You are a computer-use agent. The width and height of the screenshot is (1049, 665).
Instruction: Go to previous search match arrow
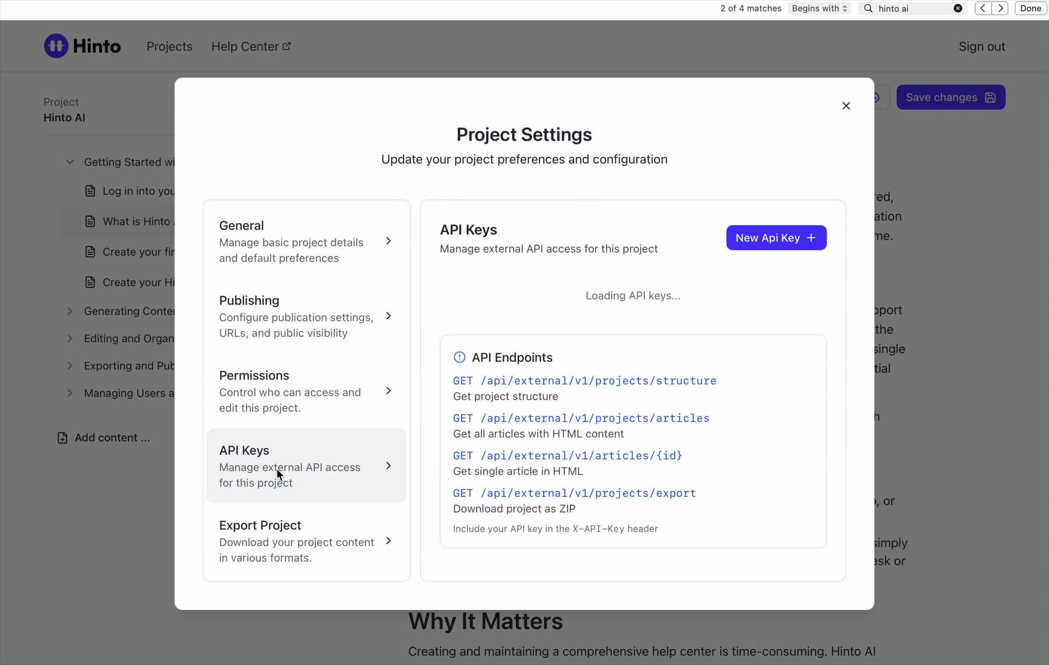pyautogui.click(x=982, y=8)
